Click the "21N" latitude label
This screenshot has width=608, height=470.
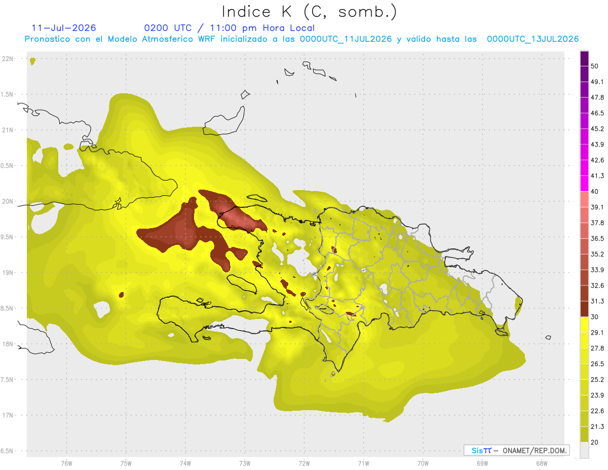(8, 130)
